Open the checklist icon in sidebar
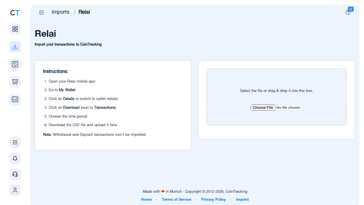The height and width of the screenshot is (205, 364). pyautogui.click(x=15, y=64)
